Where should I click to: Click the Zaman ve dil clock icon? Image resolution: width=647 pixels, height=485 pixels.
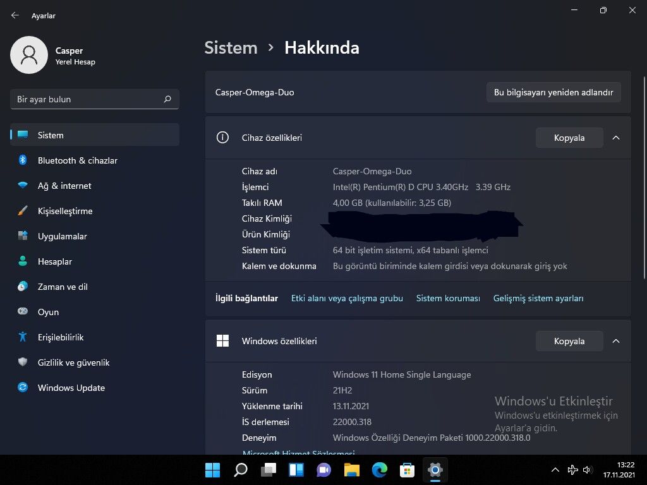(23, 286)
